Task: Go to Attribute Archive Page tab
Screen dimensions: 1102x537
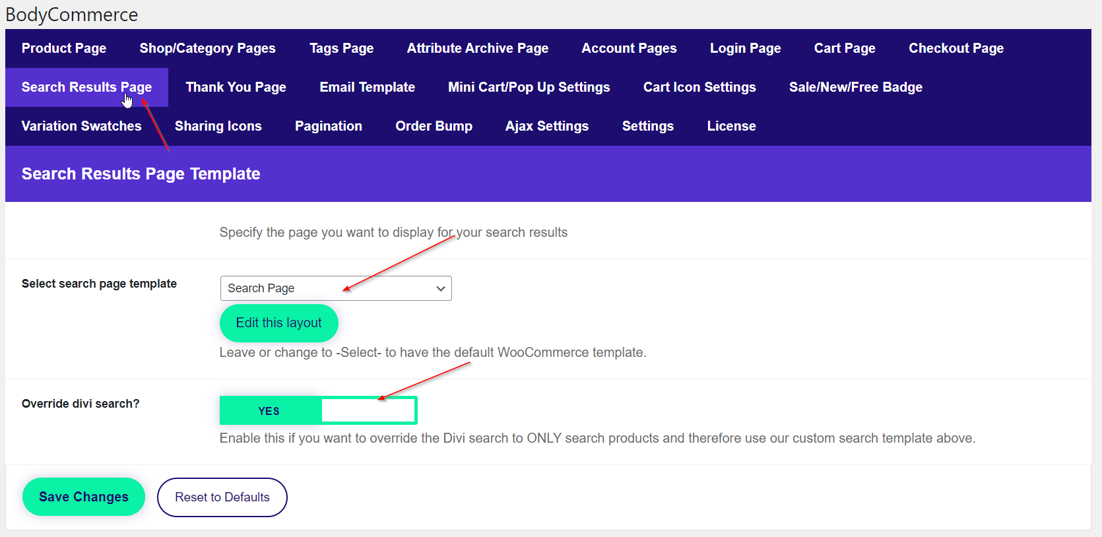Action: [478, 48]
